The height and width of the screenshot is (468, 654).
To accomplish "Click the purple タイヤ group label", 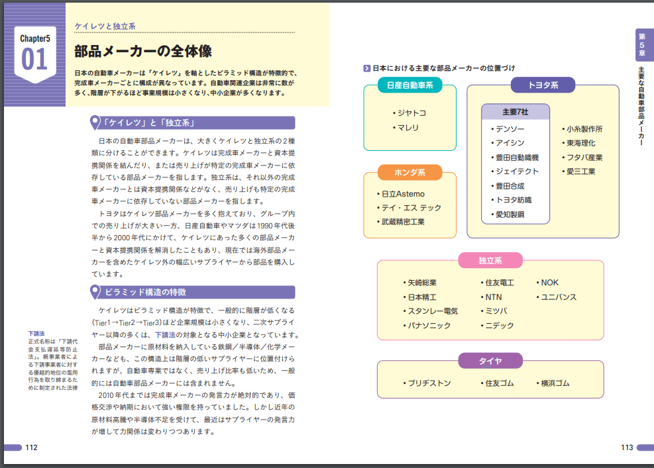I will 490,361.
